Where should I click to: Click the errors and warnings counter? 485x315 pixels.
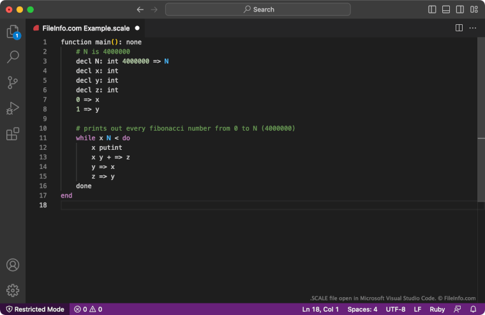click(88, 309)
